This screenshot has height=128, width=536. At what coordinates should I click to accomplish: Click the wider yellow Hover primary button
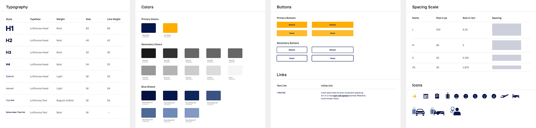(332, 33)
